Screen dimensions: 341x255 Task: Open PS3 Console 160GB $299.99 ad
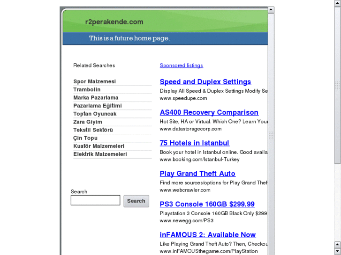[x=207, y=204]
